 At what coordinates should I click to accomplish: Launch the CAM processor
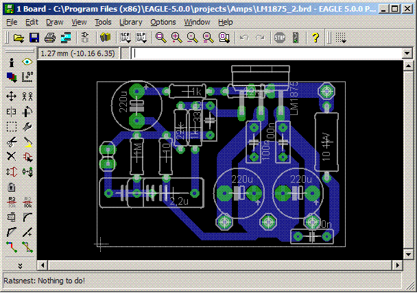point(66,38)
